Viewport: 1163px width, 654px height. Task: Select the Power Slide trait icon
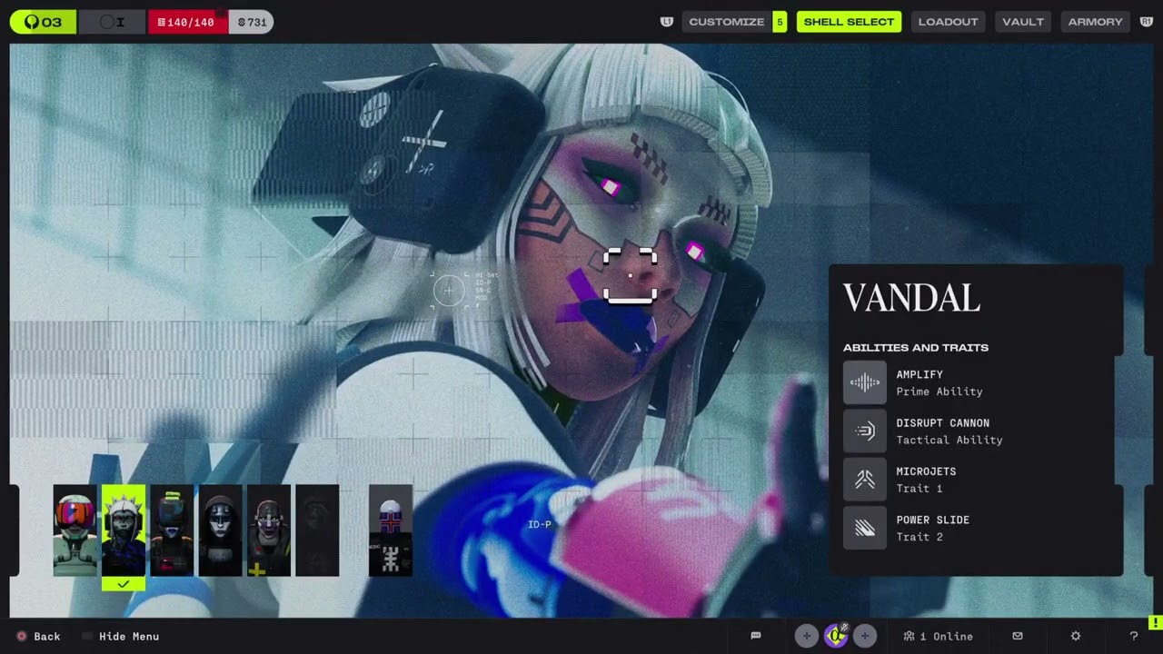tap(864, 528)
